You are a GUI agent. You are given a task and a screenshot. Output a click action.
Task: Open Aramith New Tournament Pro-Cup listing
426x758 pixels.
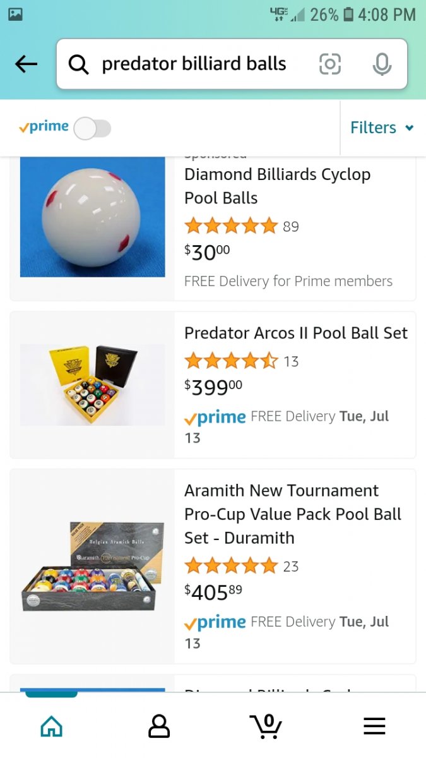pyautogui.click(x=293, y=514)
